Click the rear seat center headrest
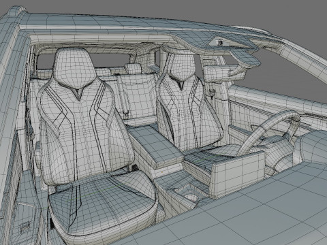Screen dimensions: 327x245 pyautogui.click(x=133, y=69)
